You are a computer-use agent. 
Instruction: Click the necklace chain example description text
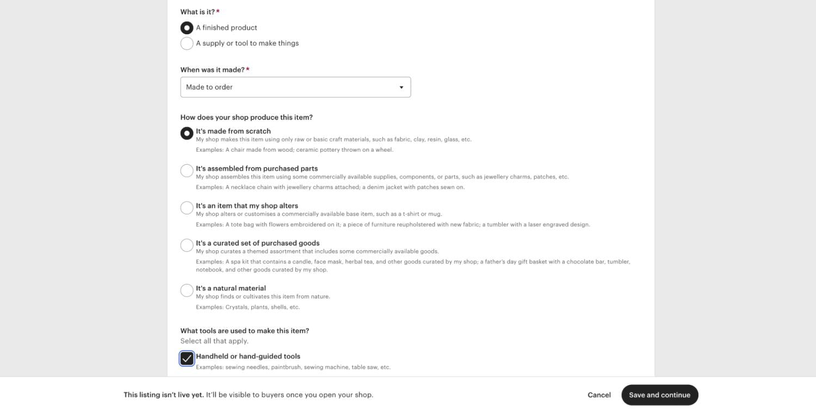(330, 188)
